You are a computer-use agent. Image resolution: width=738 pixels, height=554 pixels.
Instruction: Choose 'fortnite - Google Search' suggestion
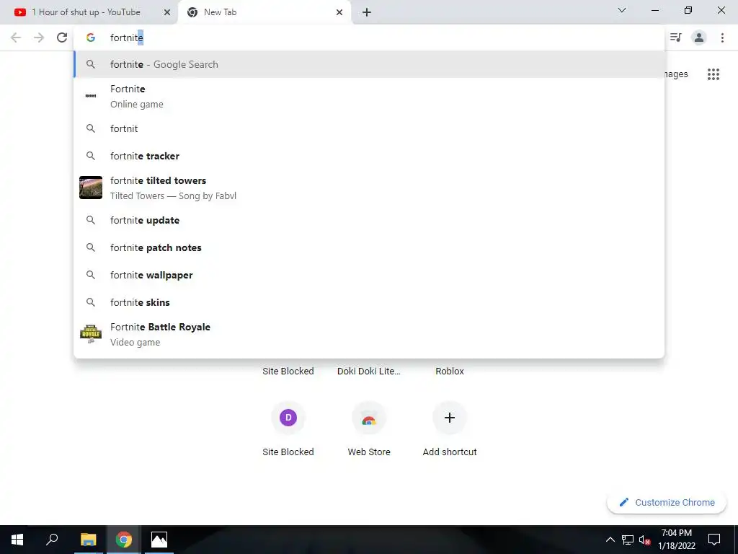click(x=369, y=64)
